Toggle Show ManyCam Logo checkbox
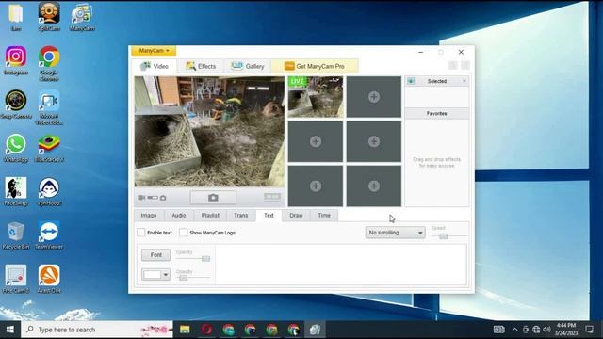This screenshot has width=603, height=339. [x=184, y=233]
